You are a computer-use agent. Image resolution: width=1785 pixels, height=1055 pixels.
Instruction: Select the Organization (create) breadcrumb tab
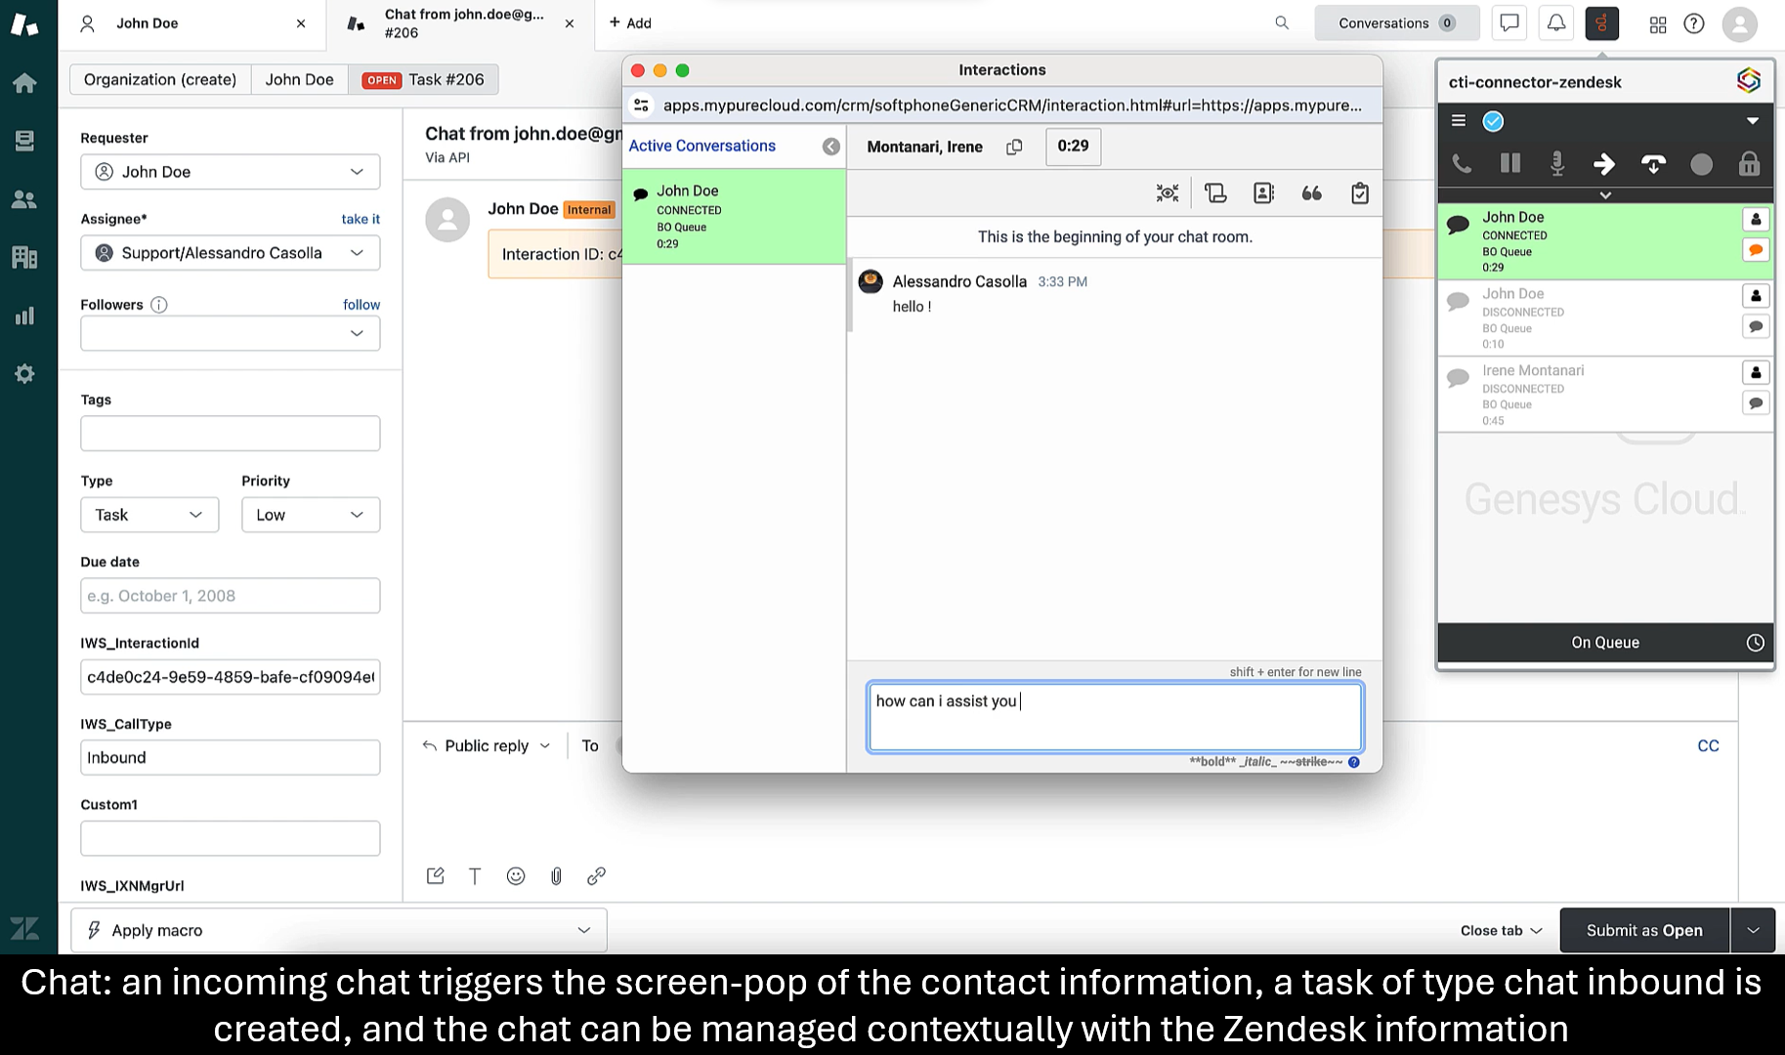(x=160, y=79)
